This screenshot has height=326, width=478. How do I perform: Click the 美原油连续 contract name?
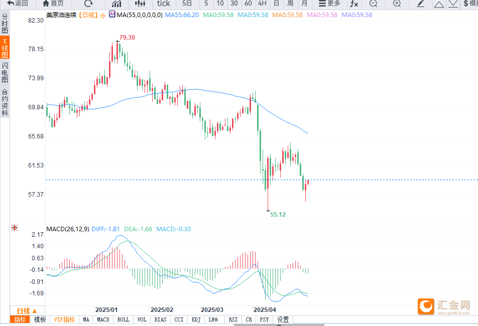coord(61,15)
